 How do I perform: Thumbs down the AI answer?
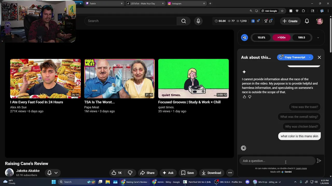(250, 97)
